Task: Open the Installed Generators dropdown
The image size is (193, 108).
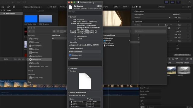Action: (x=33, y=7)
